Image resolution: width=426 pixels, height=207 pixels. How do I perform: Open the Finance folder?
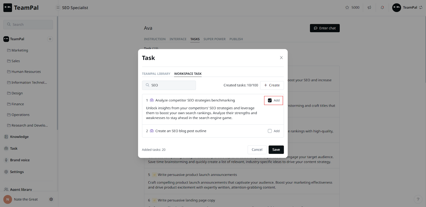click(15, 104)
